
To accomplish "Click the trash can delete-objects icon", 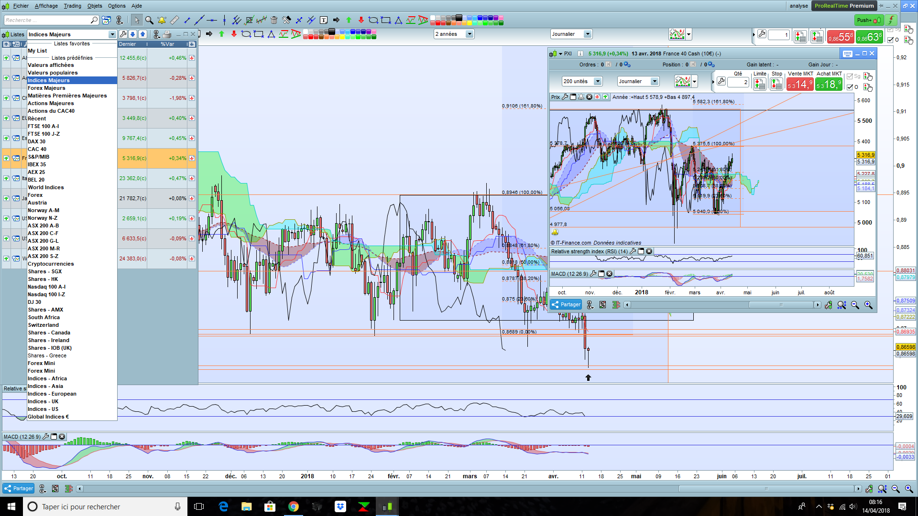I will [x=274, y=20].
